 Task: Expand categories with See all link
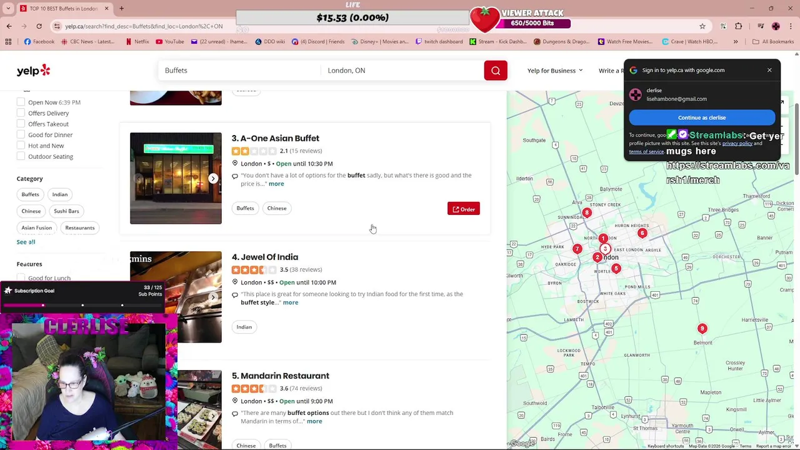click(26, 242)
